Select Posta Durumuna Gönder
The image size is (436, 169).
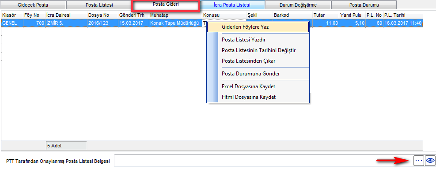(258, 74)
